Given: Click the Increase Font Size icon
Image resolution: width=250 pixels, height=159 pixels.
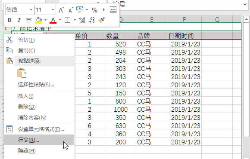Looking at the screenshot, I should coord(61,10).
